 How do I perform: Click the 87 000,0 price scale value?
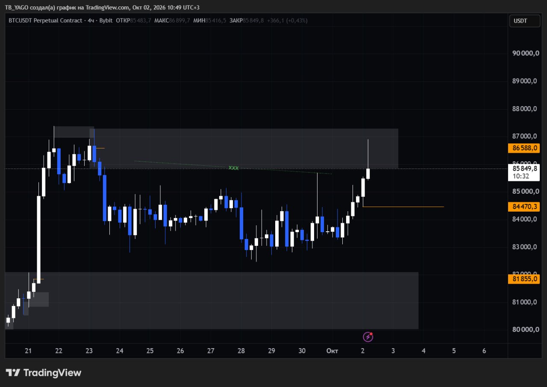[524, 136]
